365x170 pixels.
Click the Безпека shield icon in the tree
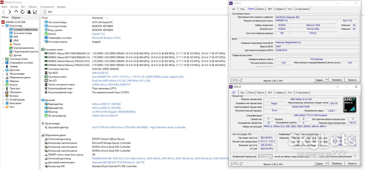point(7,96)
